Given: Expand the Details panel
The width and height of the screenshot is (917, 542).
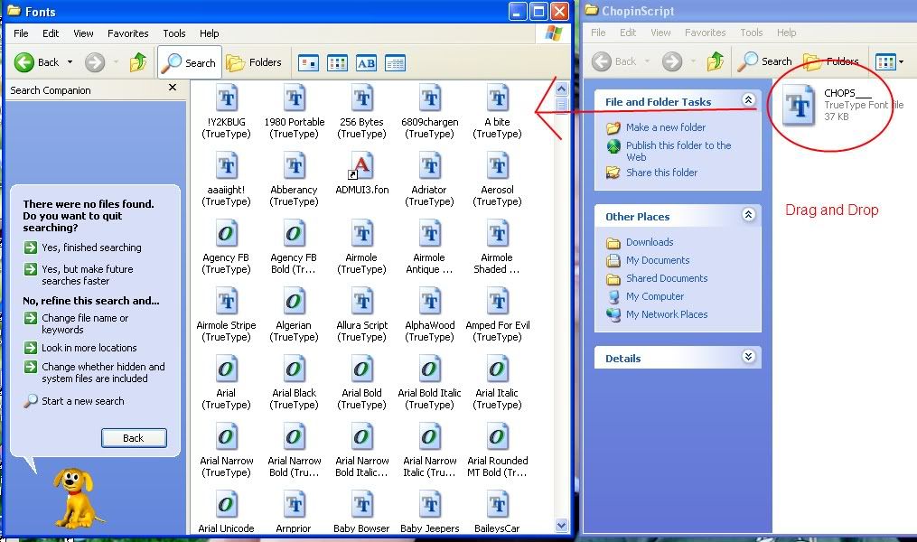Looking at the screenshot, I should point(748,357).
